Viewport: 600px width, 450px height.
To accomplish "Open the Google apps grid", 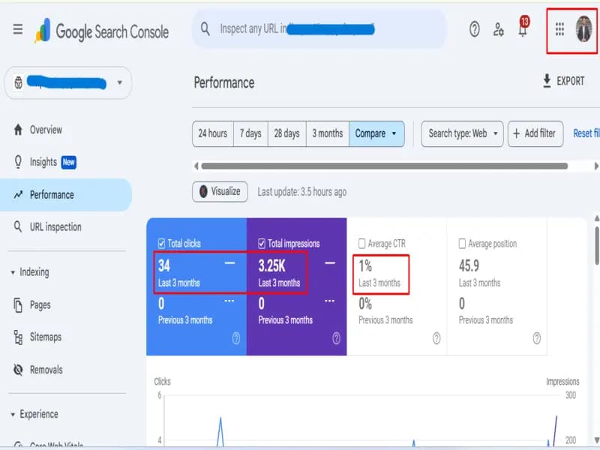I will (x=559, y=29).
